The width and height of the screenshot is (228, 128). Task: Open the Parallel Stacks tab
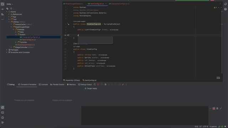[57, 85]
